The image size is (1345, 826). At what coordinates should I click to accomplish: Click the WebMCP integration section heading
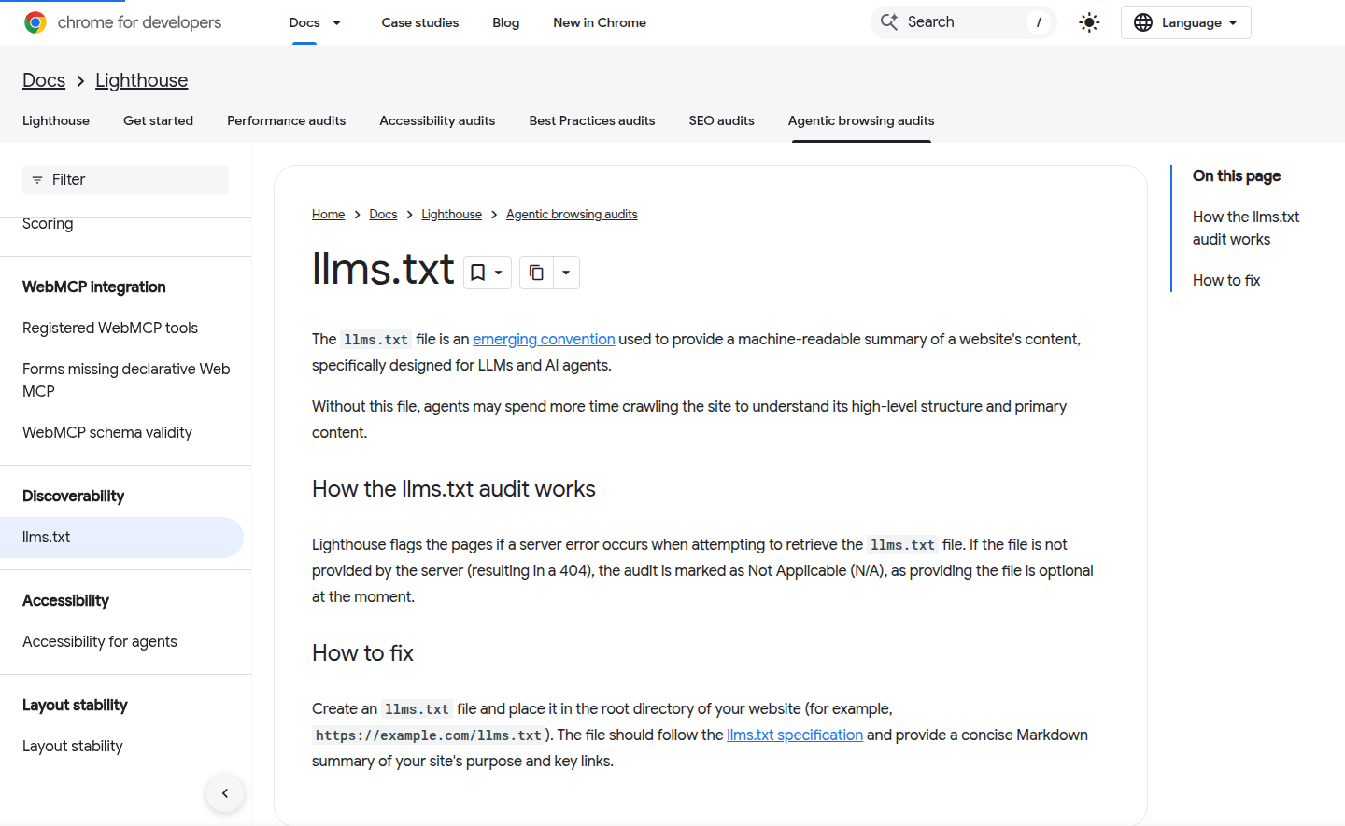(x=94, y=287)
